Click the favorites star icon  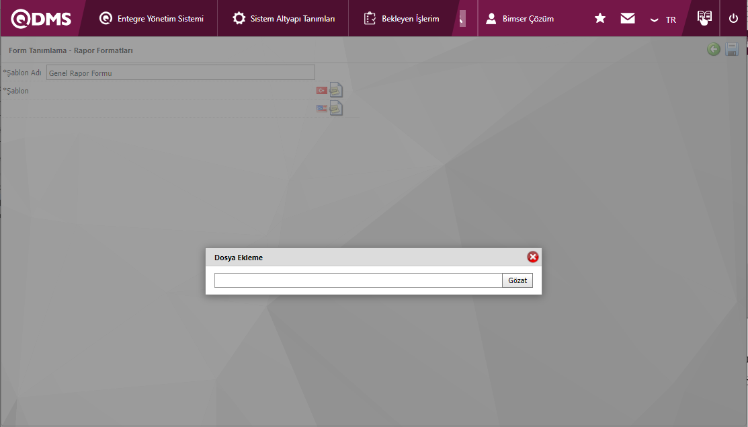pyautogui.click(x=600, y=18)
